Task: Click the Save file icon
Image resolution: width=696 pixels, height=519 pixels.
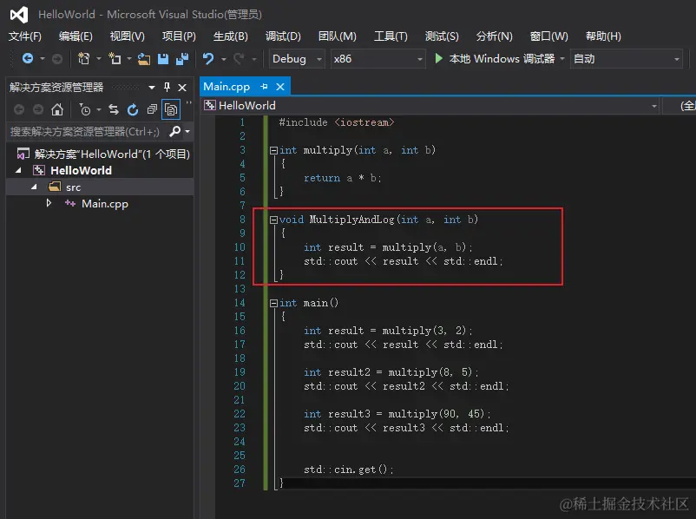Action: coord(163,59)
